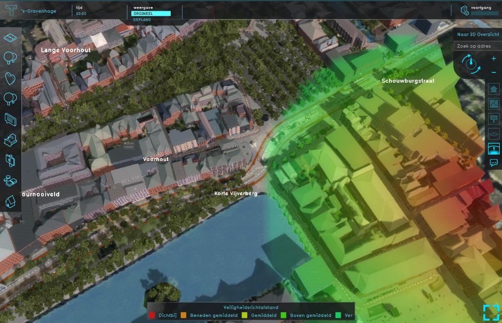The image size is (502, 323).
Task: Open the money stack budget icon
Action: [x=10, y=181]
